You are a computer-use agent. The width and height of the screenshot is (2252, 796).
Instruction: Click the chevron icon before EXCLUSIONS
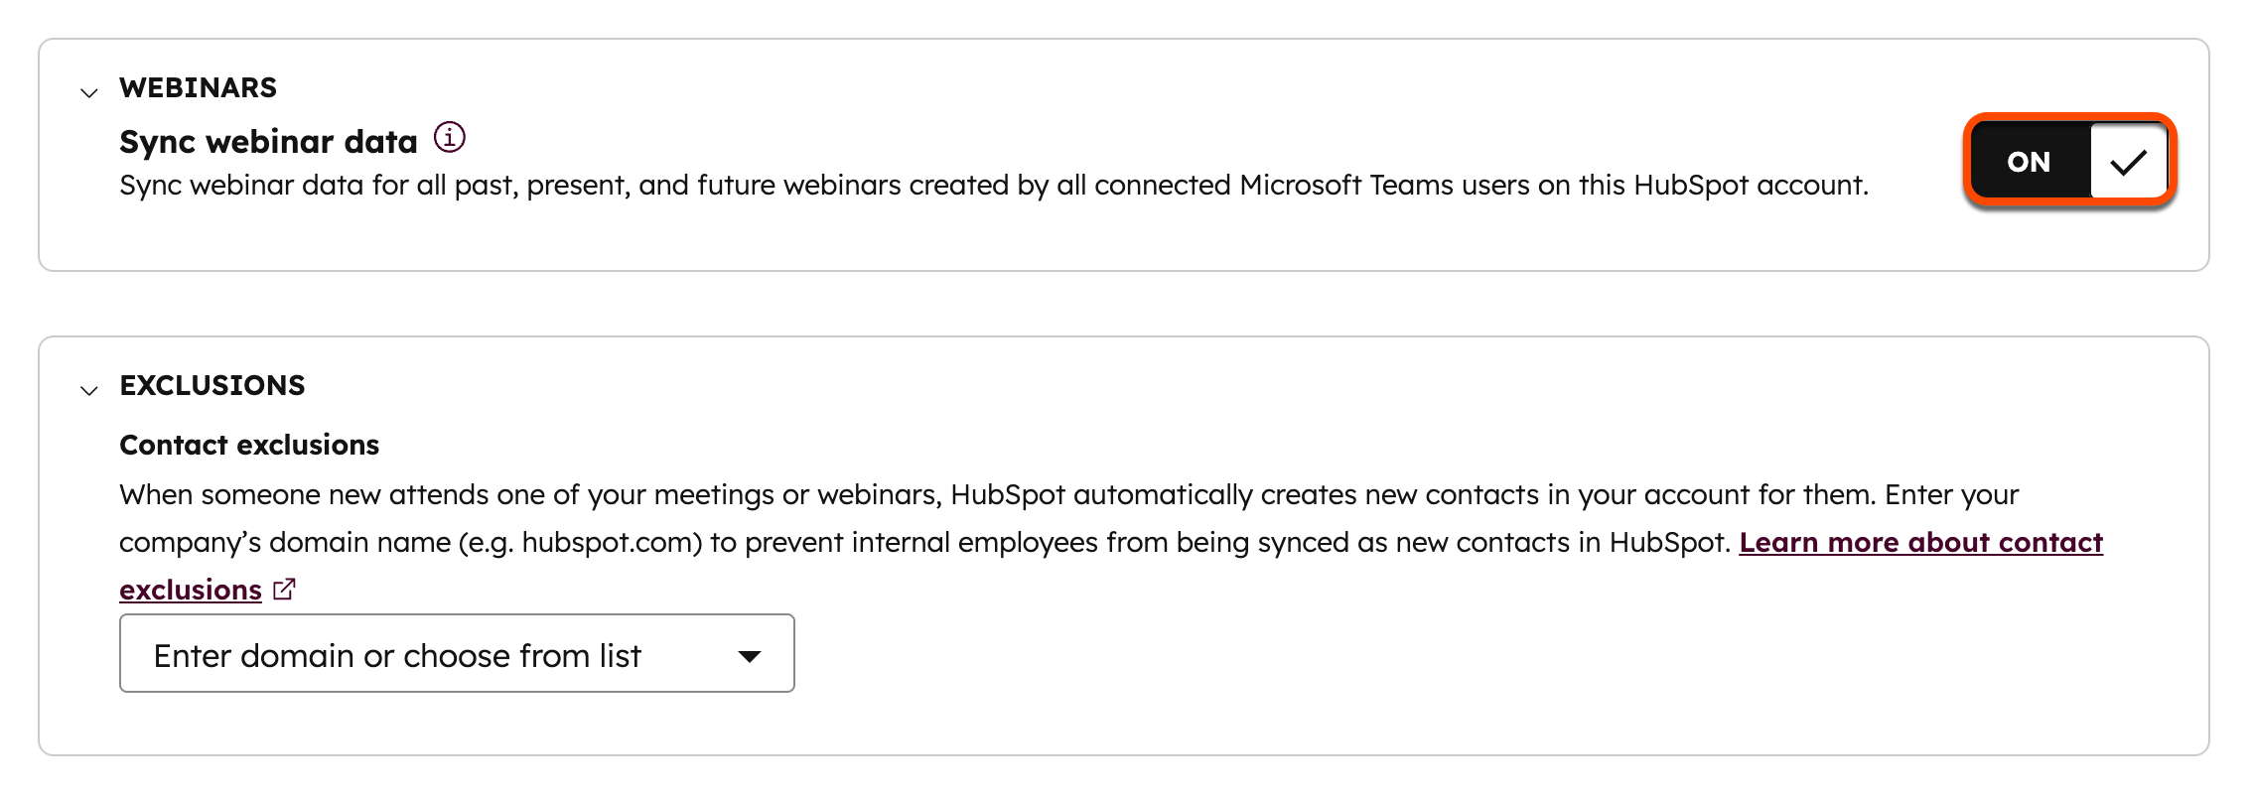tap(88, 388)
